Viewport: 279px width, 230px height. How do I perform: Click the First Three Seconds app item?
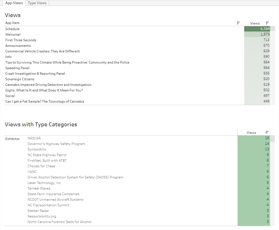click(21, 40)
